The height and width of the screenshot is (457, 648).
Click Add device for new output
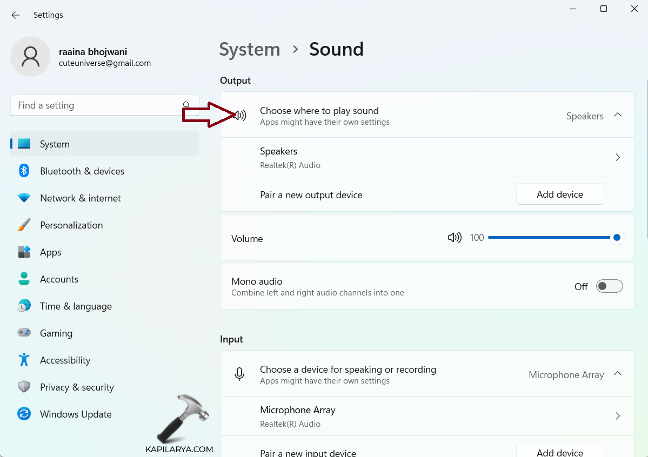560,194
